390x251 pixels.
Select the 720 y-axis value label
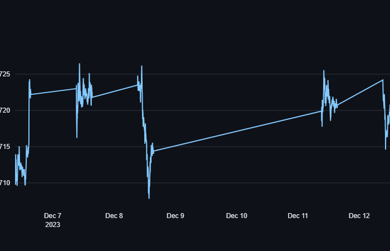click(4, 110)
